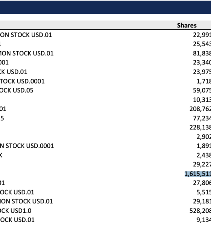Select the cell reading N STOCK USD.0001
The image size is (211, 226).
27,146
